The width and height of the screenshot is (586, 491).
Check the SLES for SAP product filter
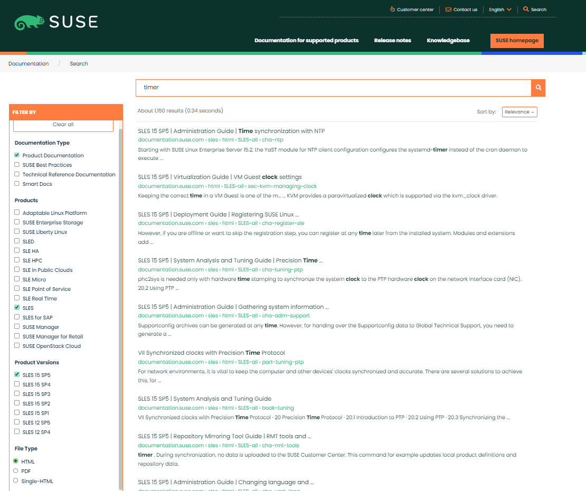[x=17, y=317]
